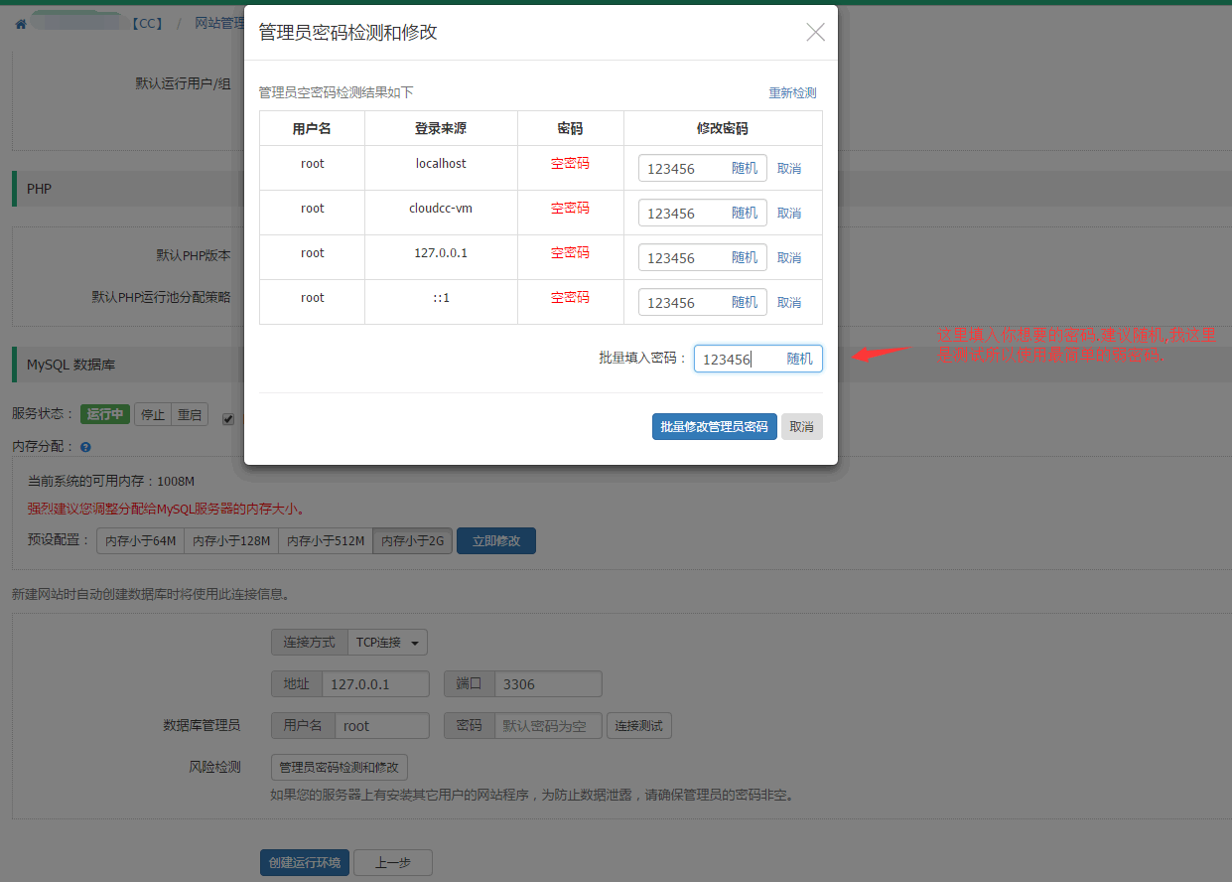Click 随机 for the localhost root row
This screenshot has height=882, width=1232.
click(x=744, y=169)
